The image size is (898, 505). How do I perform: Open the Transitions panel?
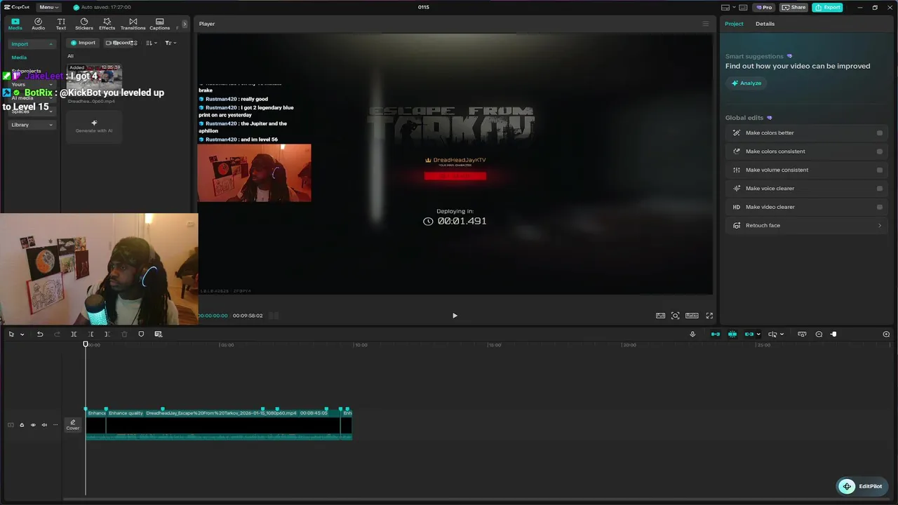tap(133, 24)
